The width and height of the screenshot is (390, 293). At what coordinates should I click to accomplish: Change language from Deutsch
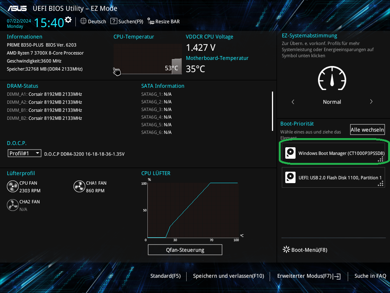pyautogui.click(x=97, y=22)
